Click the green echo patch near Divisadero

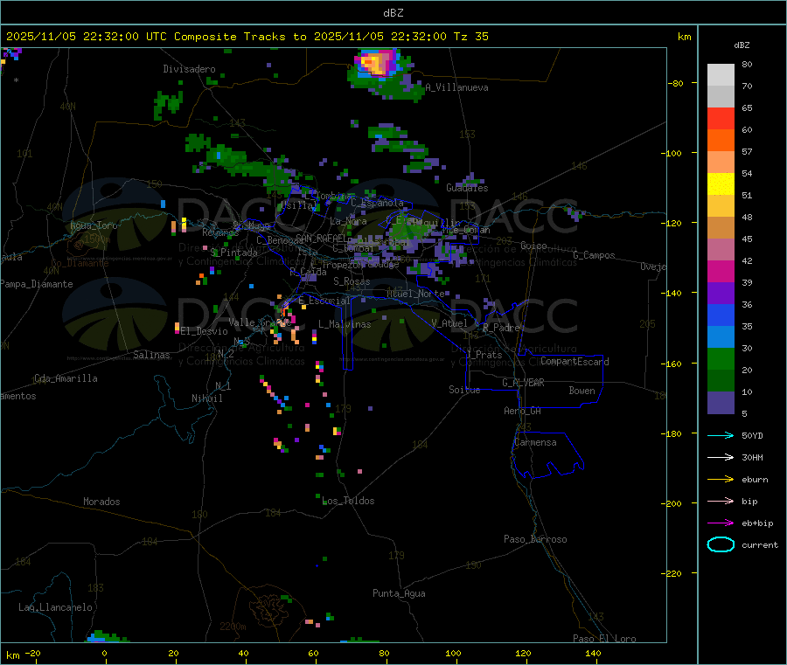point(168,105)
